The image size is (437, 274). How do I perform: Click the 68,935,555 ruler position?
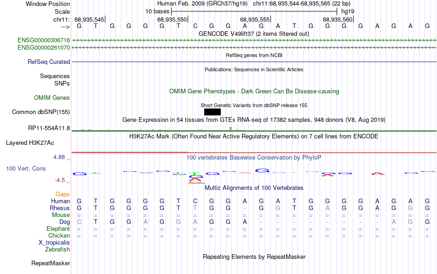255,19
